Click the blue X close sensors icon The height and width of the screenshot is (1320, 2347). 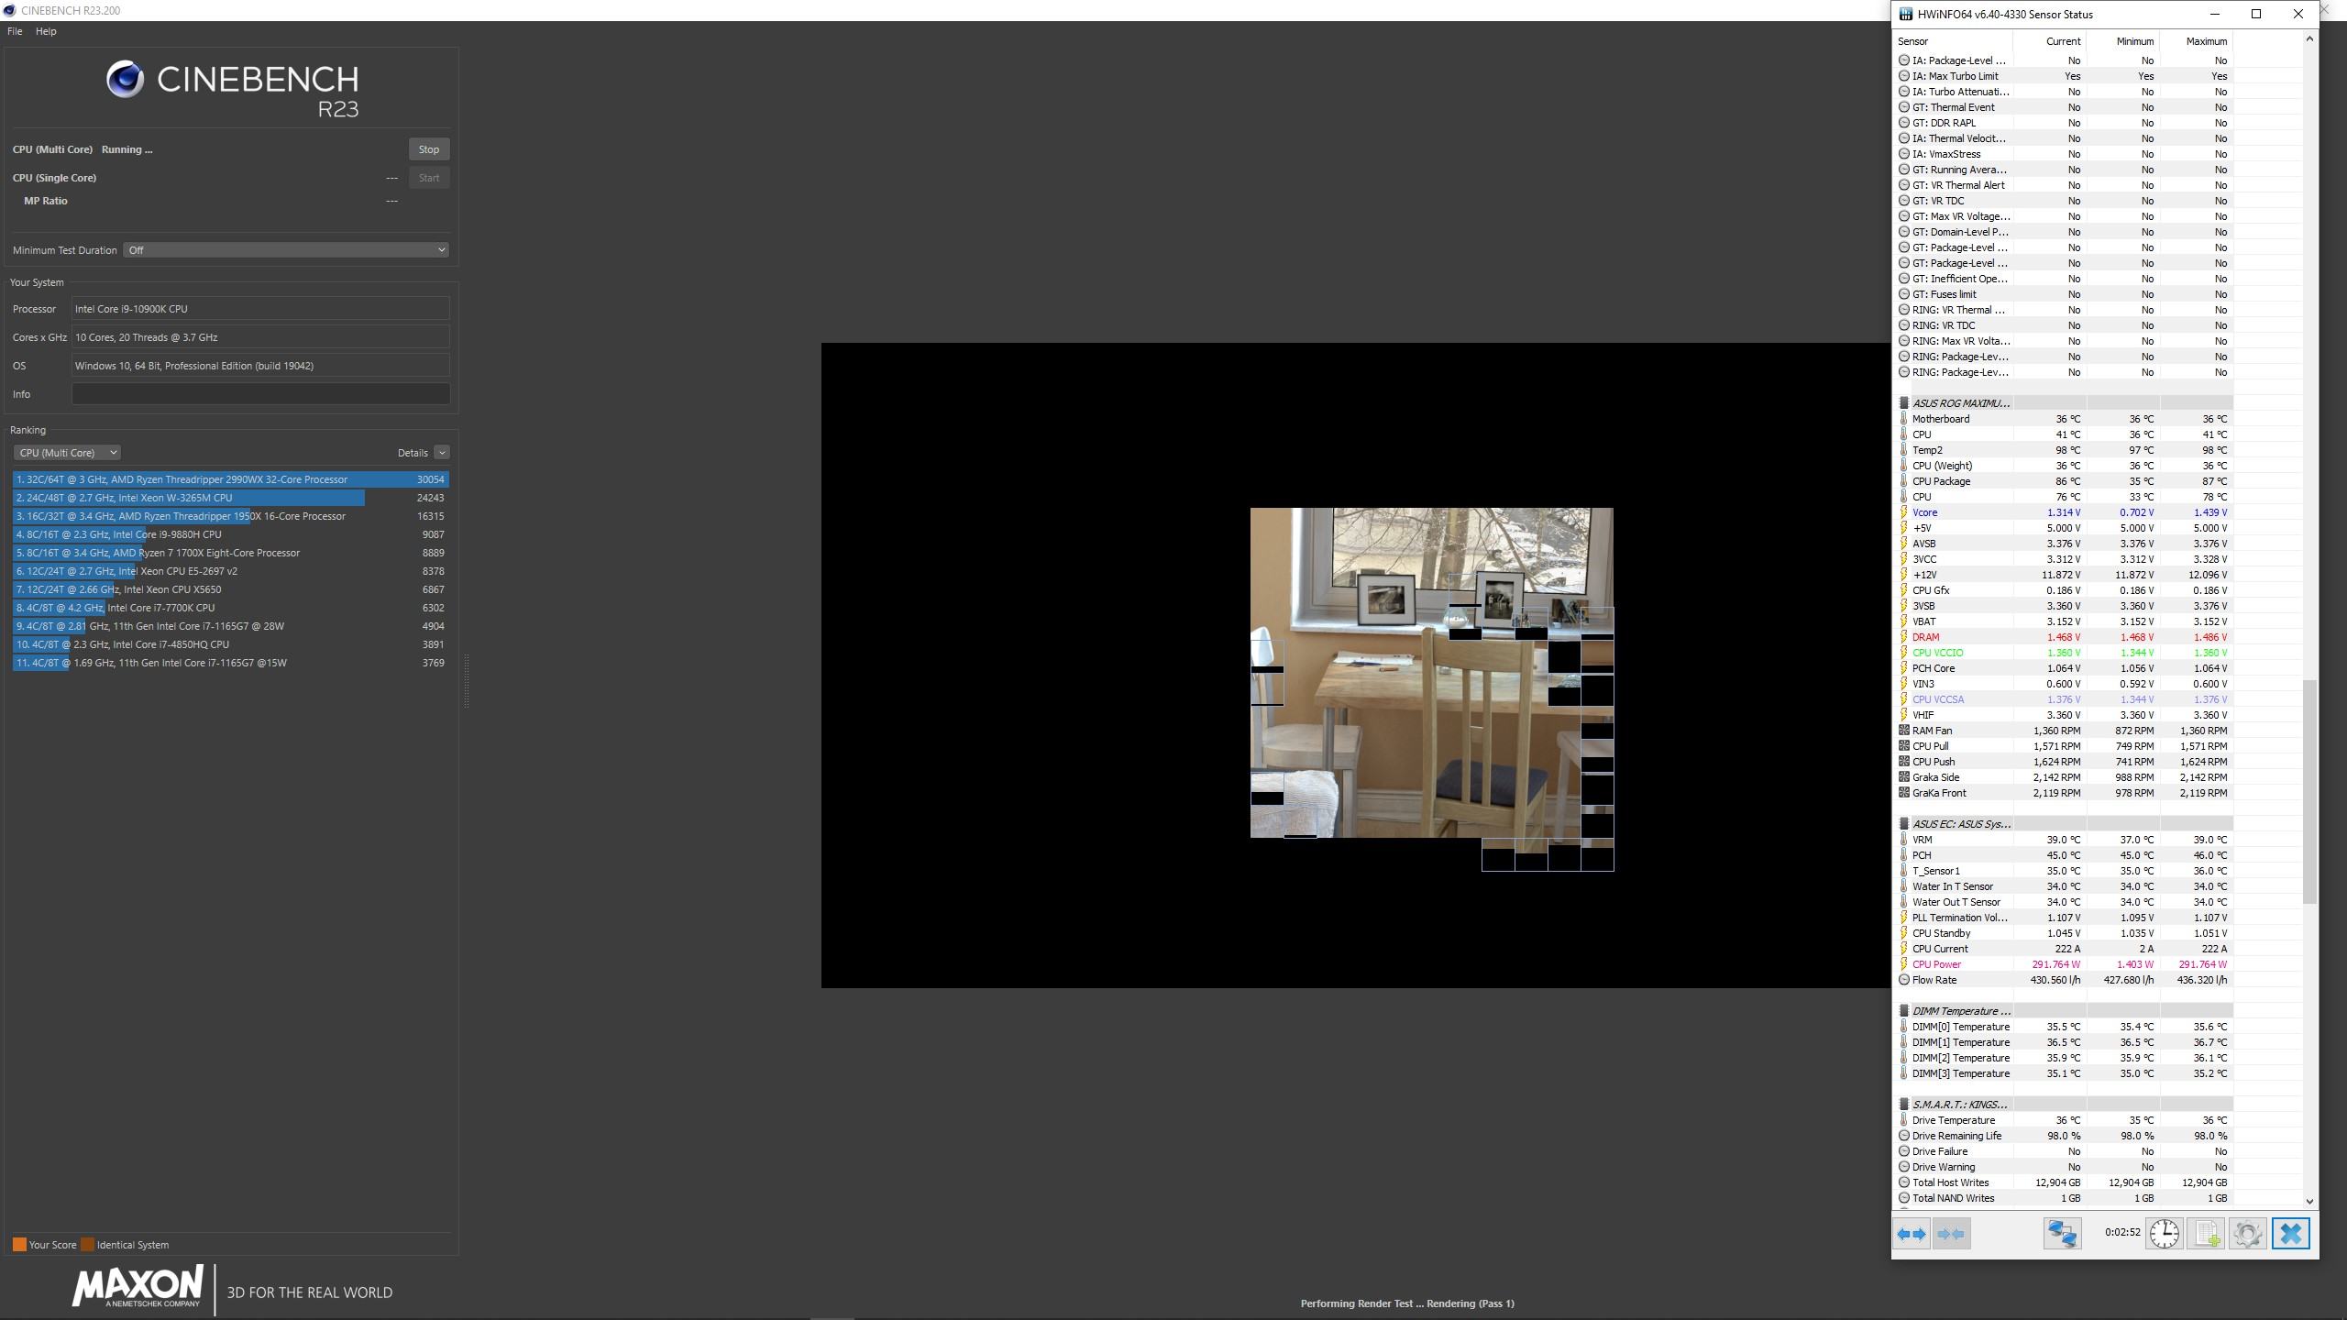2290,1234
